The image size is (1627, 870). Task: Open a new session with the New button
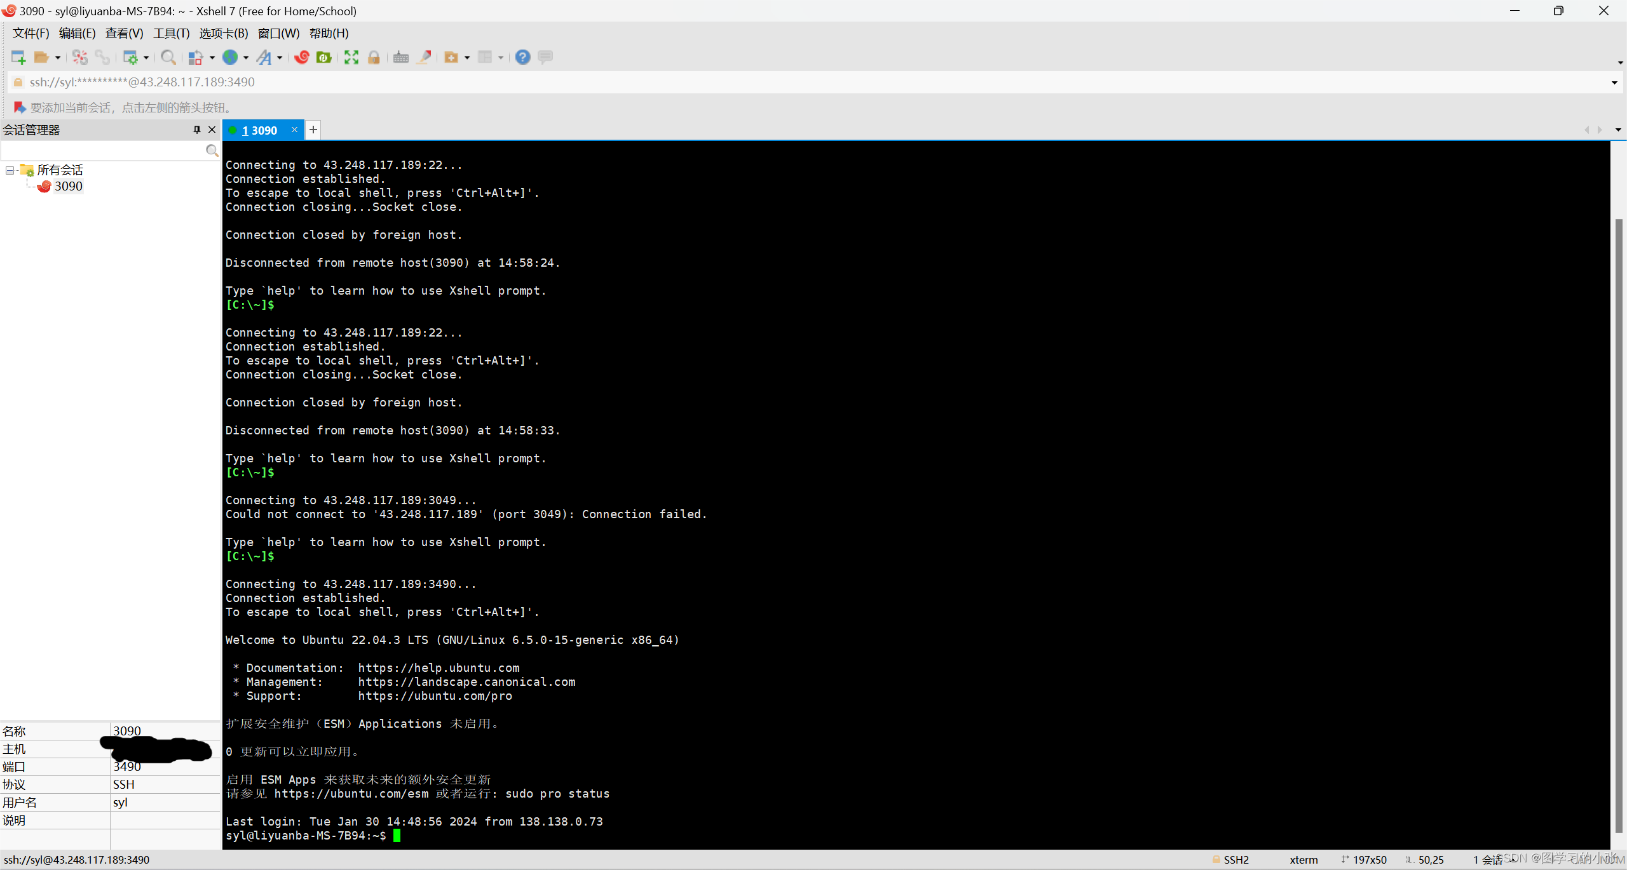point(18,57)
